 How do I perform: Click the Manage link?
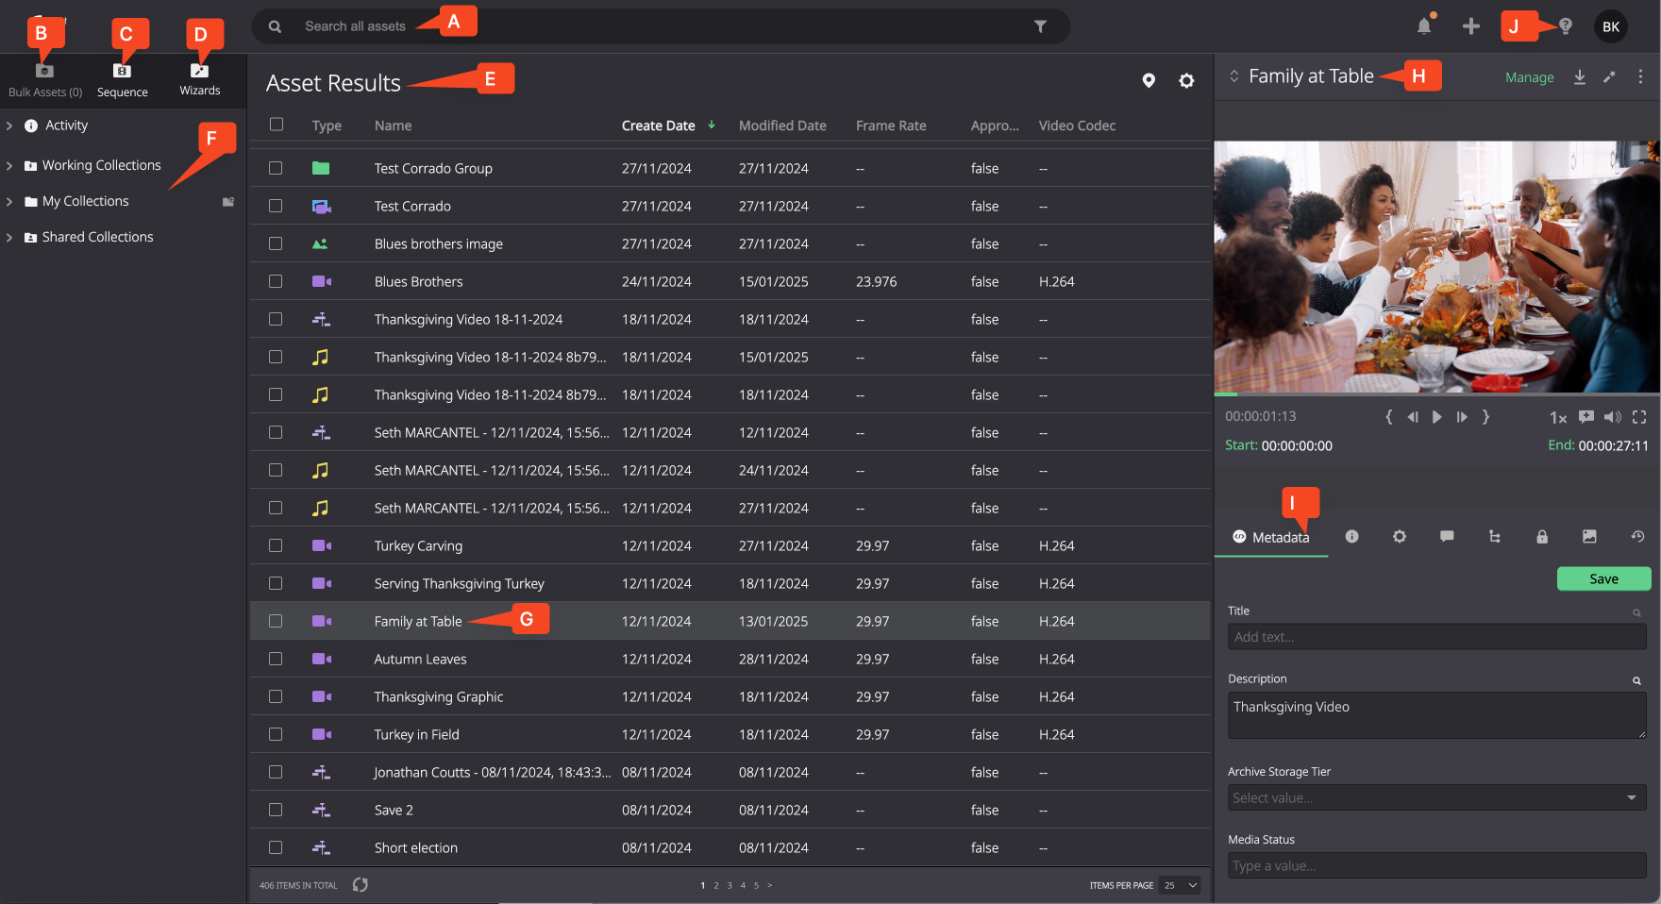pos(1530,77)
